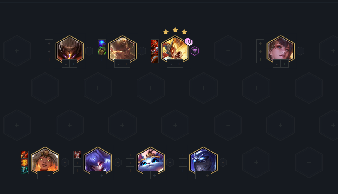Click the scythe item in Gnar's third slot

click(x=155, y=59)
